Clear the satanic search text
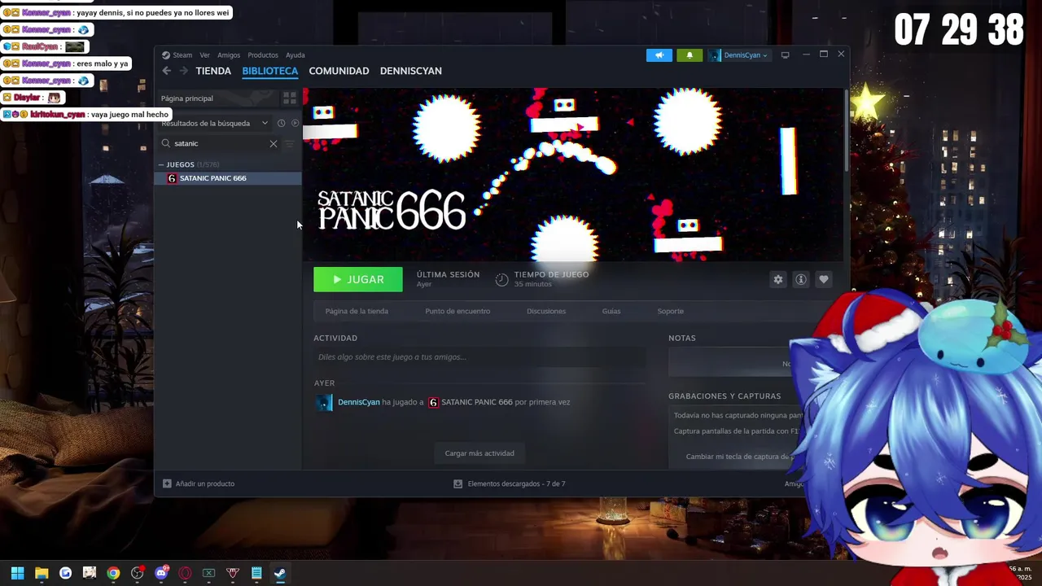The image size is (1042, 586). (x=274, y=143)
